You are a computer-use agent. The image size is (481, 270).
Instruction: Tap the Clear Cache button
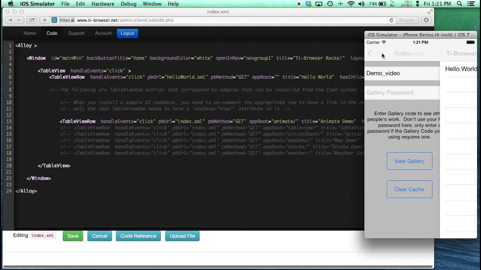coord(409,189)
